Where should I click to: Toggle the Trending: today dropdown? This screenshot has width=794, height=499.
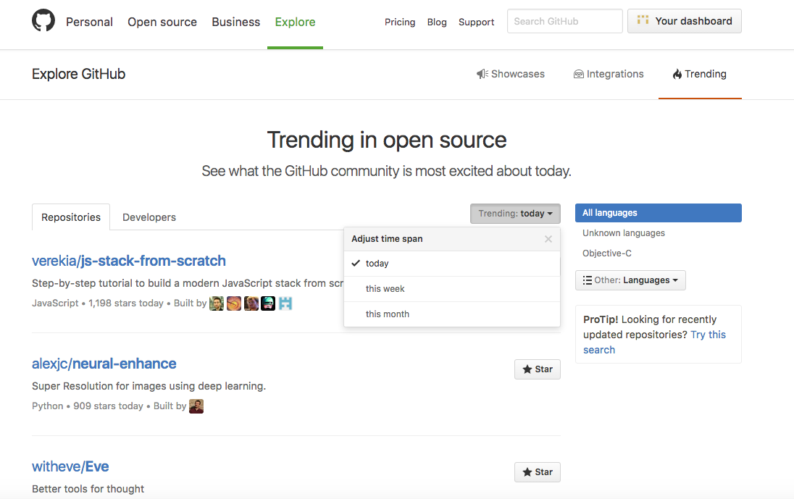point(515,214)
